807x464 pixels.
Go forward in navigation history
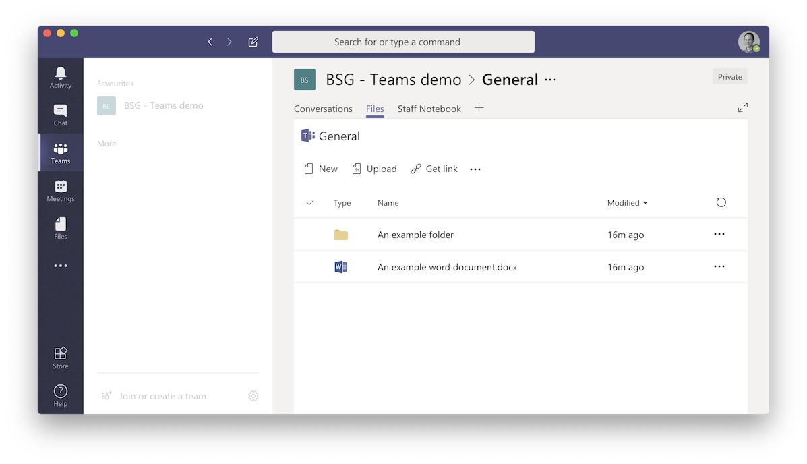click(x=229, y=42)
